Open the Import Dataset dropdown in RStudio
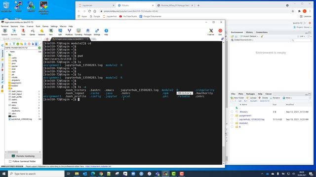 tap(249, 36)
